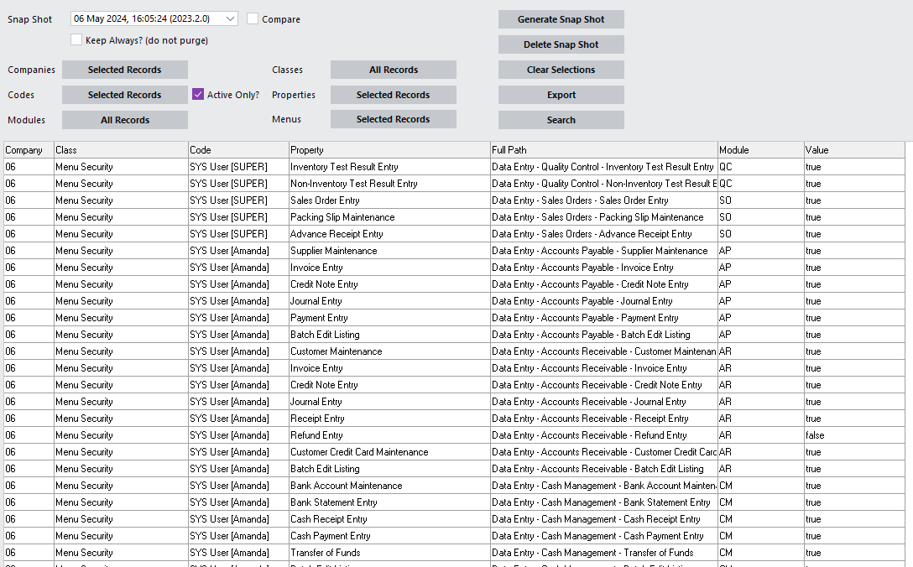Screen dimensions: 913x567
Task: Select the Payment Entry property cell
Action: click(x=389, y=318)
